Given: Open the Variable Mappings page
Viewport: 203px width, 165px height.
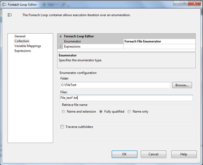Looking at the screenshot, I should [x=28, y=46].
